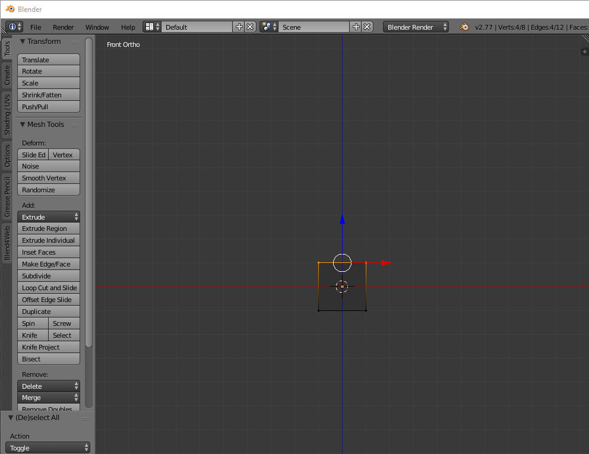
Task: Click the Offset Edge Slide button
Action: coord(49,300)
